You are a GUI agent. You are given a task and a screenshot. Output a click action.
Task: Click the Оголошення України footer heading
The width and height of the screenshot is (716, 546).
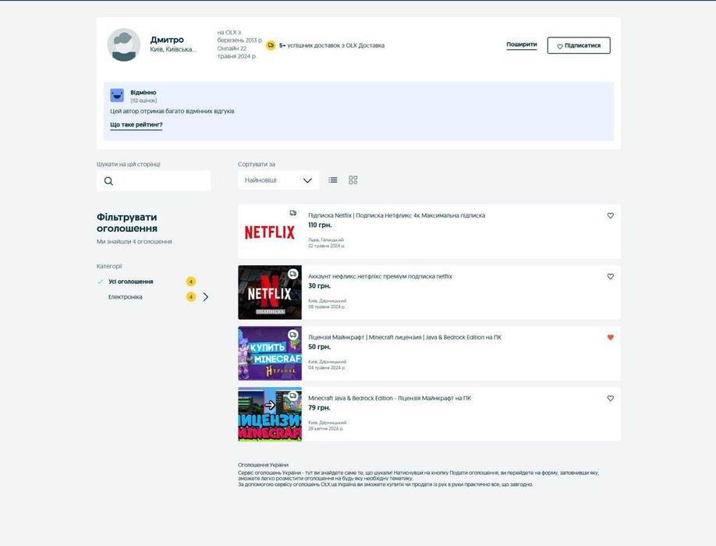[x=263, y=465]
